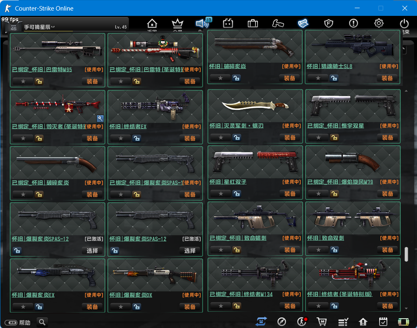Star 已绑定_怀旧|致命蝎刺 as favorite

(221, 250)
